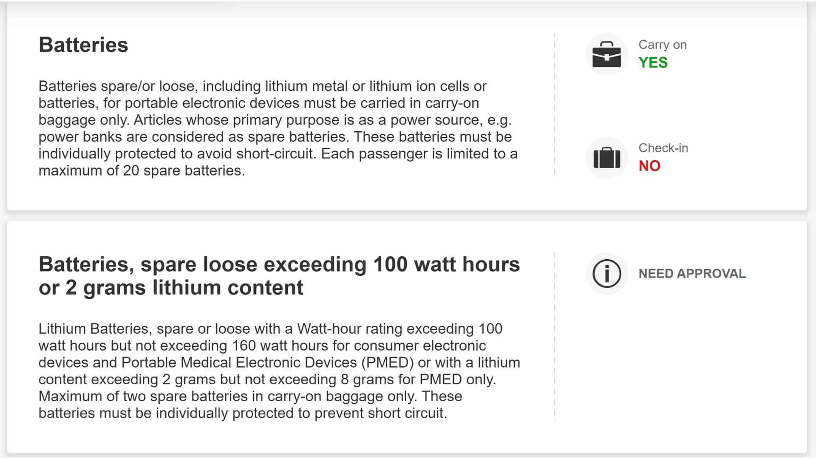Click the circled info icon

coord(606,274)
